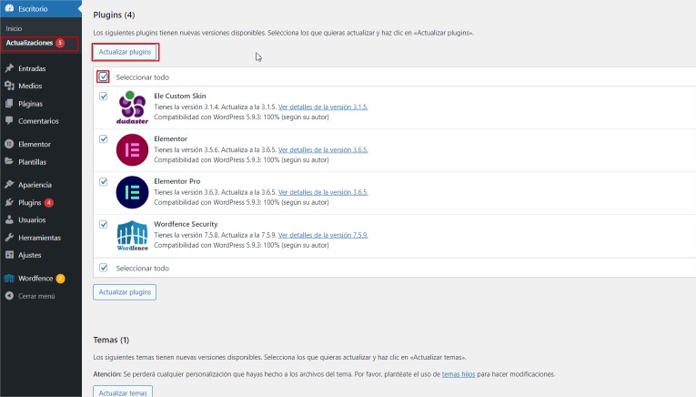The width and height of the screenshot is (696, 397).
Task: Click the red 5 badge on Actualizaciones
Action: [60, 43]
